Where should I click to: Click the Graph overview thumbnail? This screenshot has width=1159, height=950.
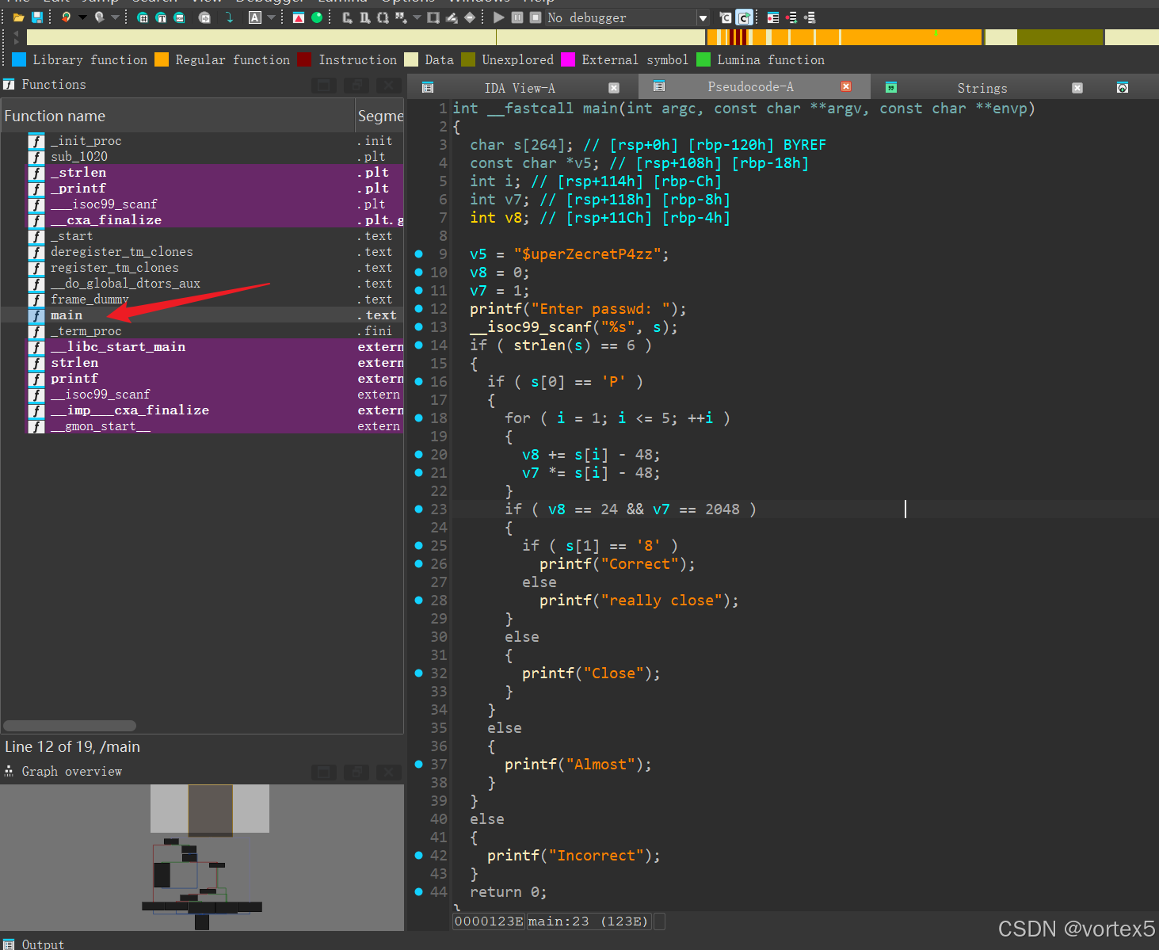point(202,857)
